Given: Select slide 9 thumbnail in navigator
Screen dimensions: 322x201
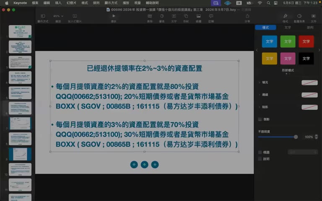Looking at the screenshot, I should (x=20, y=154).
